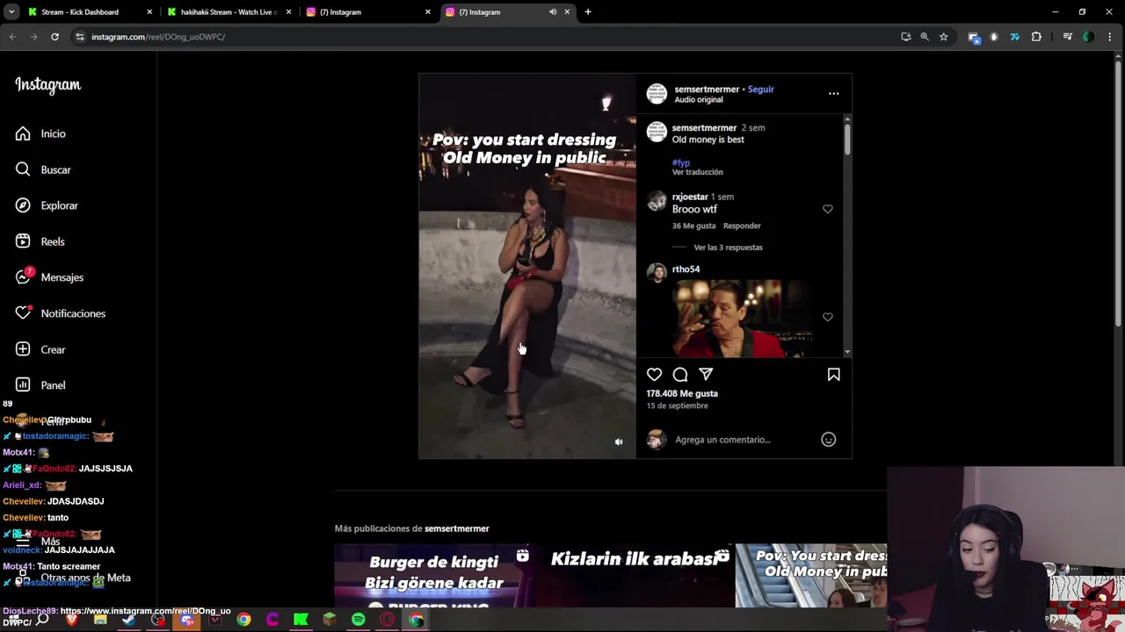Switch to hakihakii Stream tab
Screen dimensions: 1125x632
tap(229, 12)
